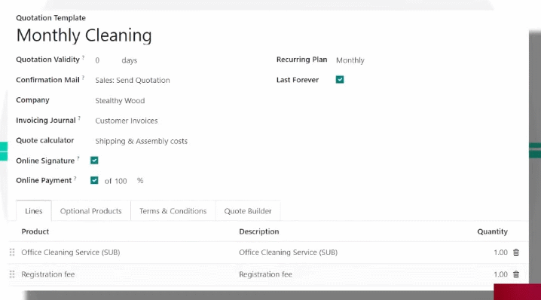Show Quotation Validity help tooltip icon
Image resolution: width=541 pixels, height=300 pixels.
tap(83, 57)
